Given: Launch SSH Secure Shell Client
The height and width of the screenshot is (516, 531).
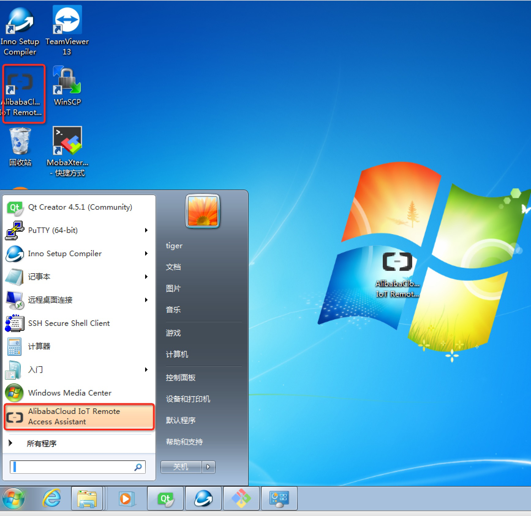Looking at the screenshot, I should click(79, 323).
